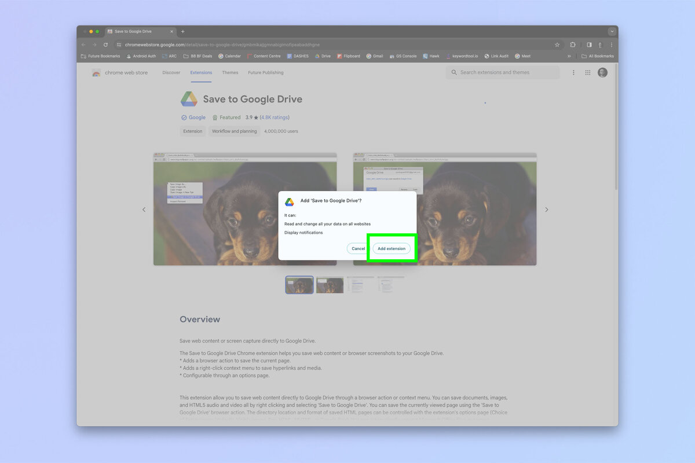Open the side panel icon in the toolbar

(588, 44)
